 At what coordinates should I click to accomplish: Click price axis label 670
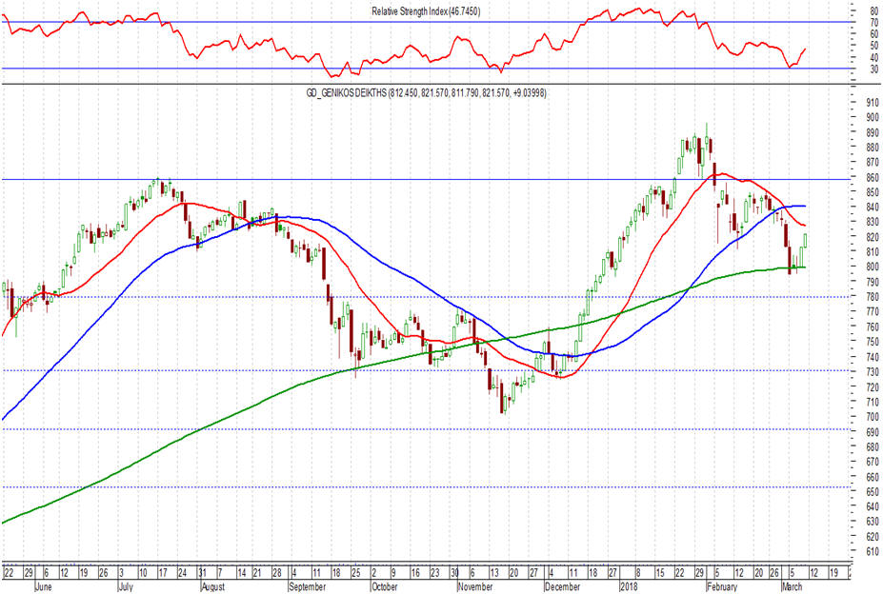point(873,462)
